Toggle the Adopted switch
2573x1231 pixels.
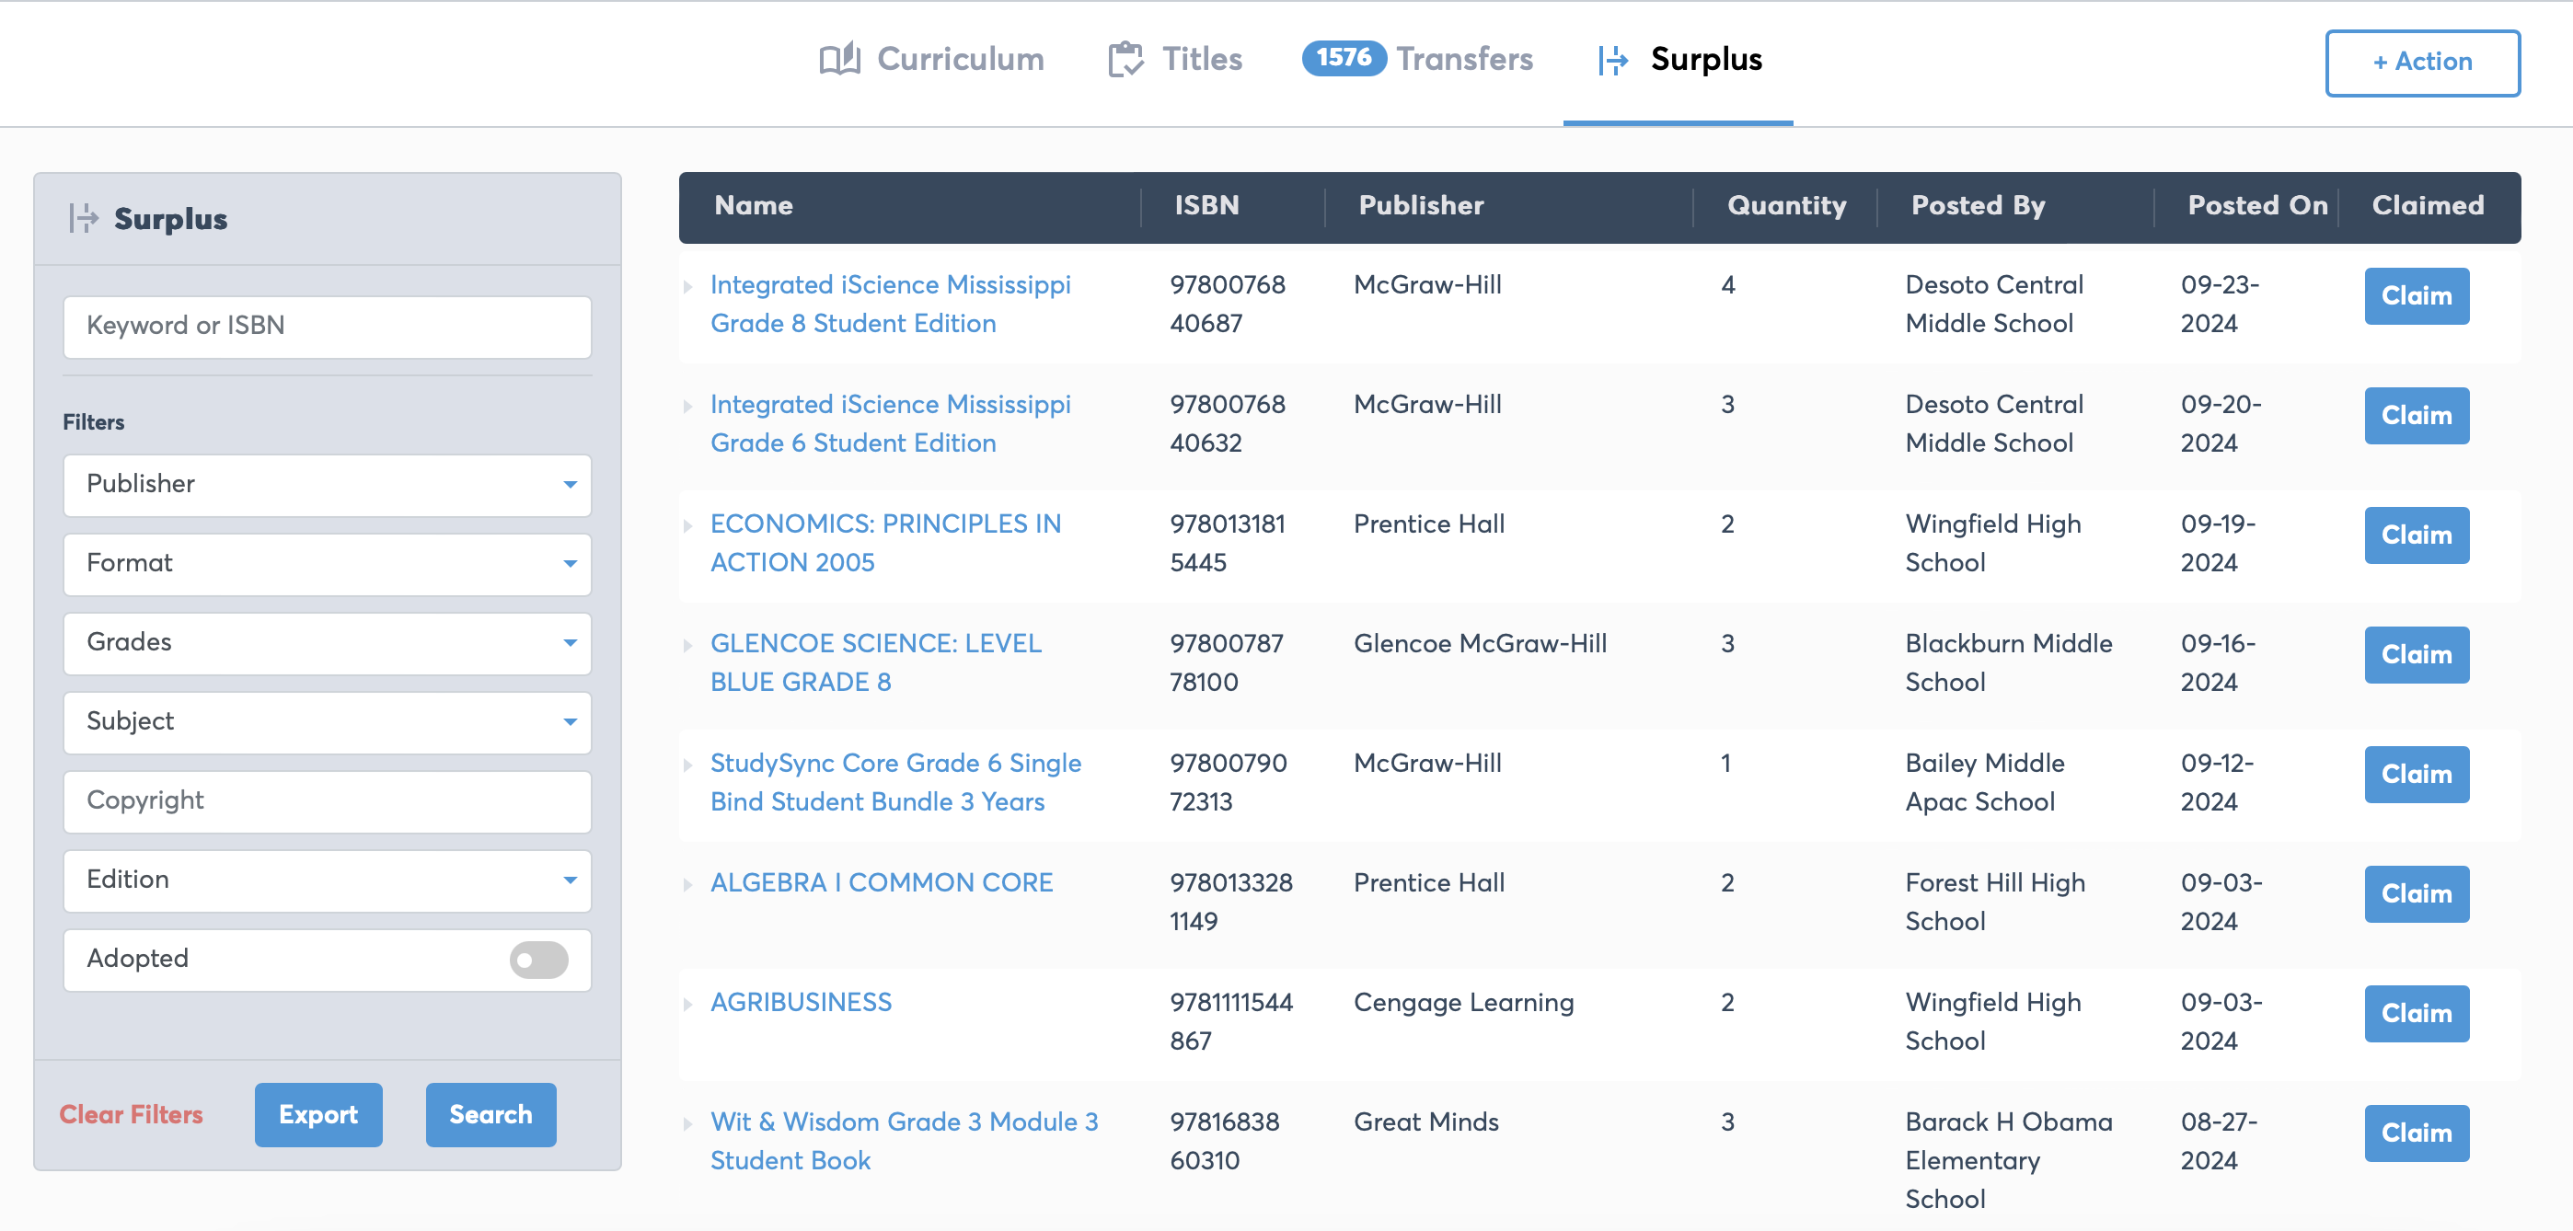[x=538, y=960]
